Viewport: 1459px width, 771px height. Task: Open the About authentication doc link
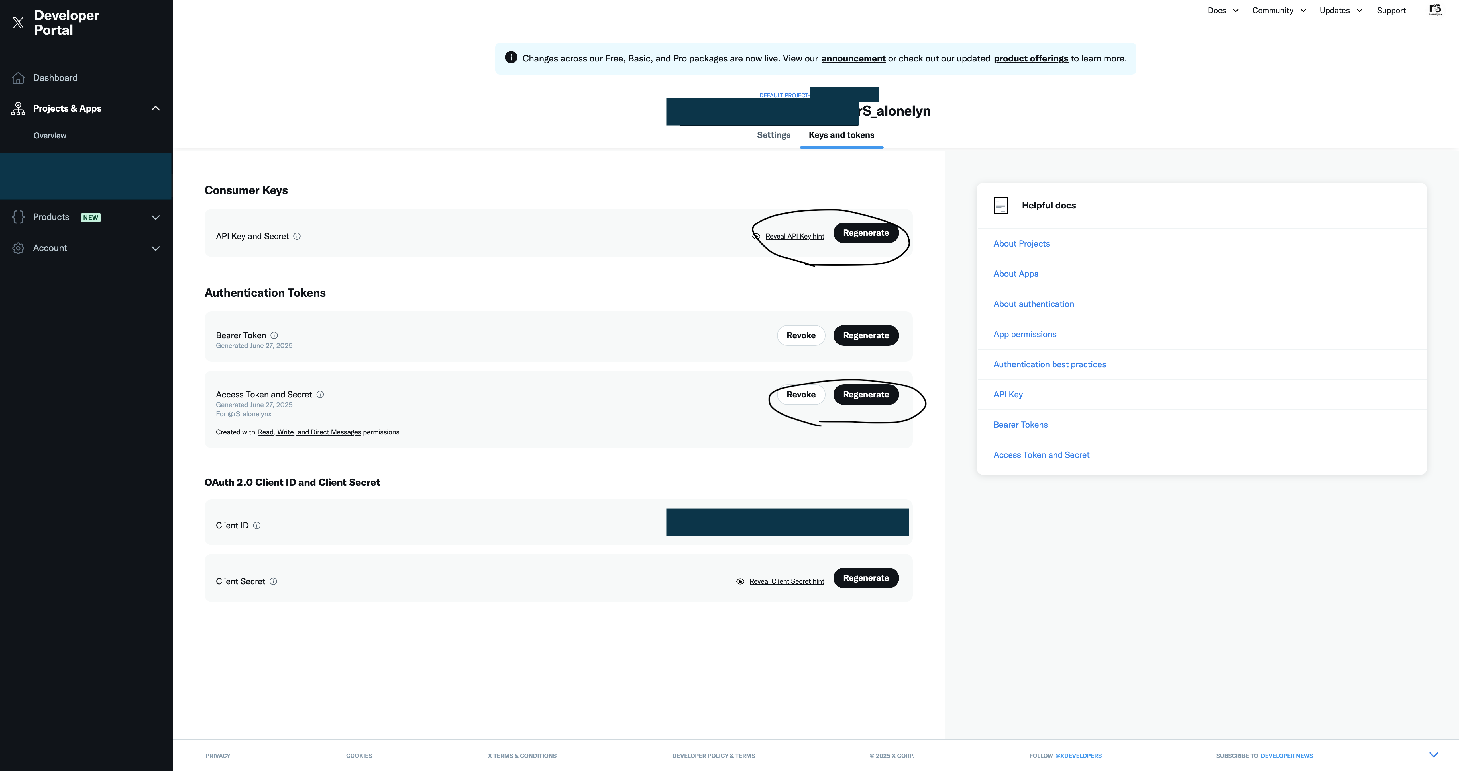1033,305
